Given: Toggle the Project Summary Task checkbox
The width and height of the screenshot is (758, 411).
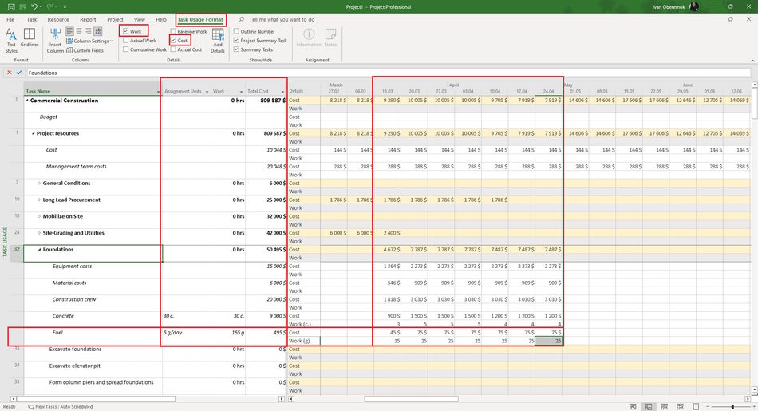Looking at the screenshot, I should point(236,41).
